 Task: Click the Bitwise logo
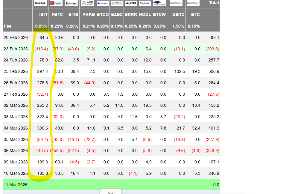[72, 3]
